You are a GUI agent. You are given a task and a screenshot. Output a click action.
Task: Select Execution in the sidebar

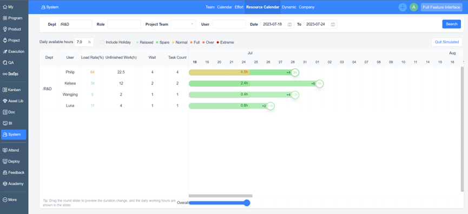[14, 51]
